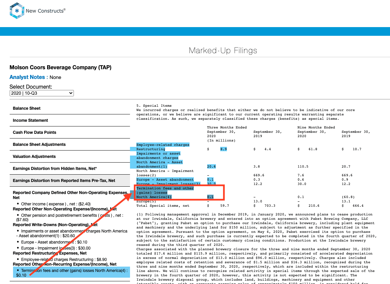The height and width of the screenshot is (284, 390).
Task: Open Balance Sheet Adjustments section
Action: (x=70, y=145)
